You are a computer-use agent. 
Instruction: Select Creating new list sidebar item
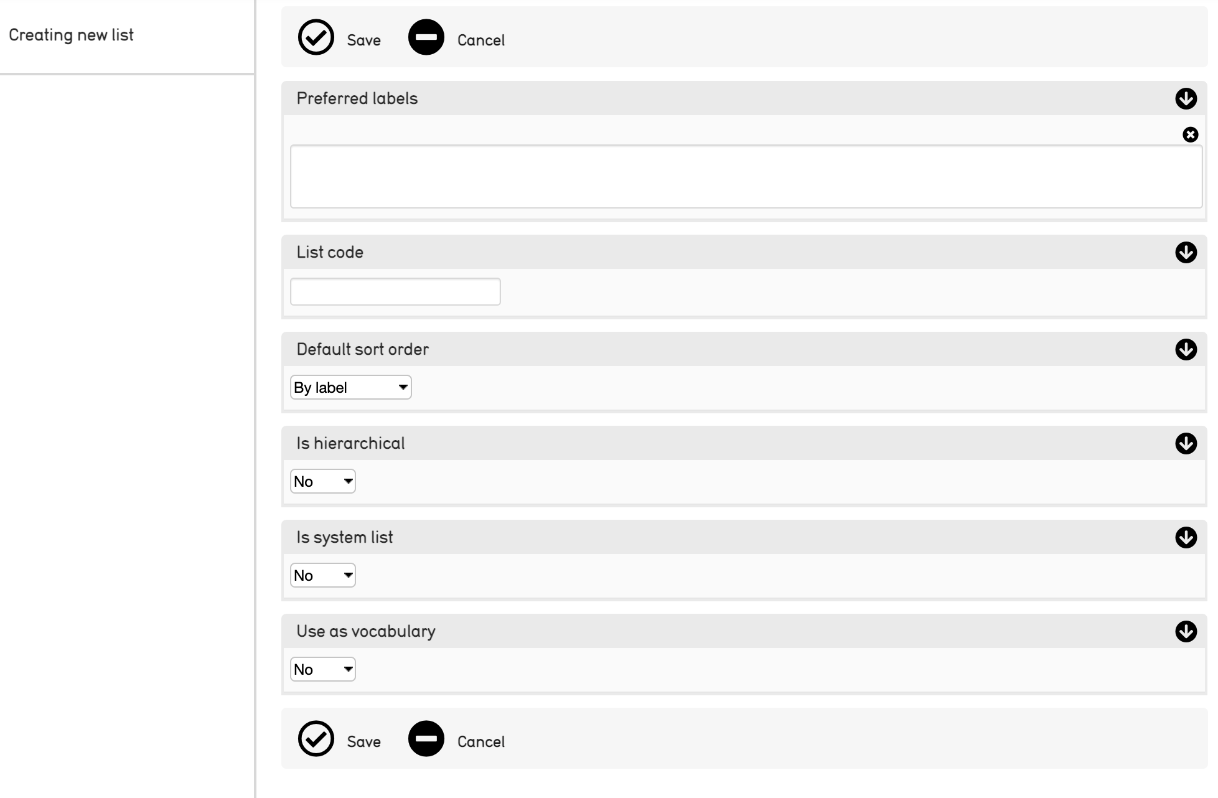click(71, 35)
